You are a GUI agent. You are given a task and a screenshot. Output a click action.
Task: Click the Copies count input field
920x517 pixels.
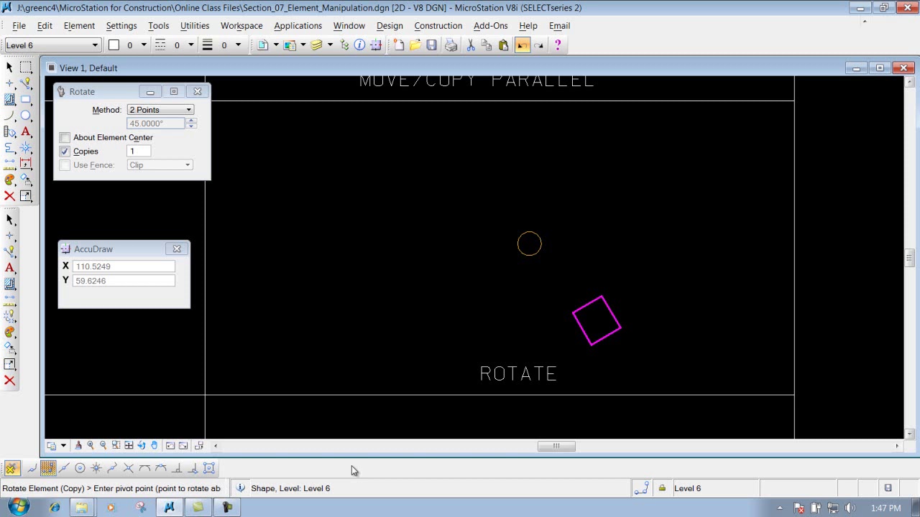coord(139,152)
